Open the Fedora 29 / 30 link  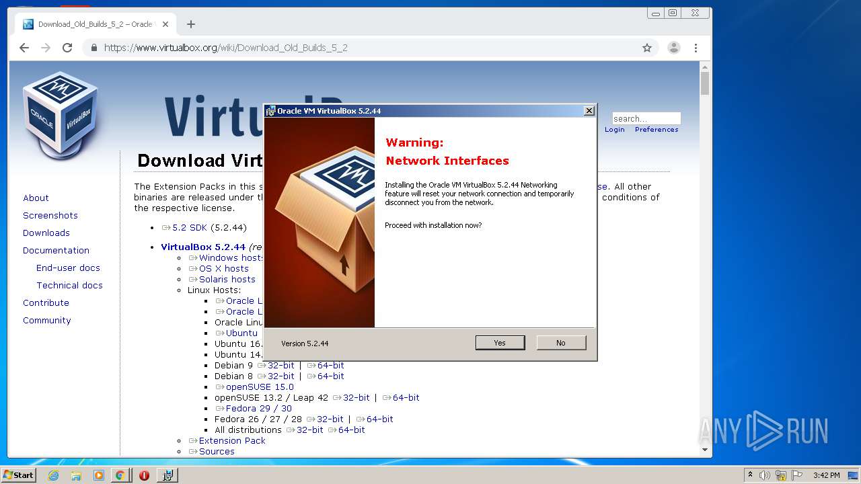tap(254, 409)
